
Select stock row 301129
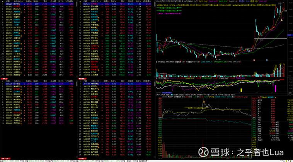pyautogui.click(x=116, y=84)
